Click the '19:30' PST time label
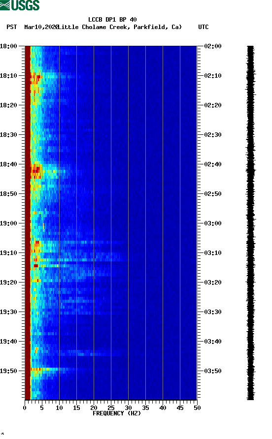 (x=8, y=312)
